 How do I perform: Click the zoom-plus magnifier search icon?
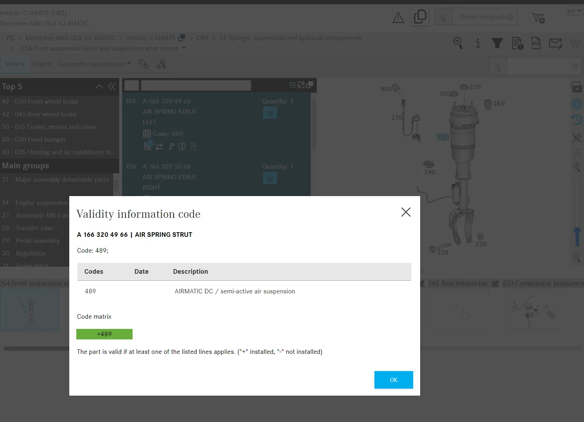click(458, 43)
